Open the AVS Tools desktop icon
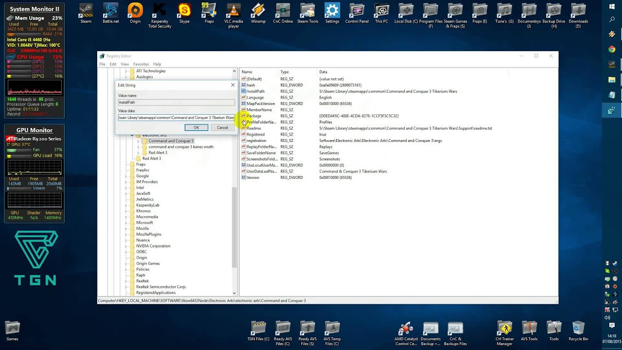The height and width of the screenshot is (350, 622). point(529,331)
